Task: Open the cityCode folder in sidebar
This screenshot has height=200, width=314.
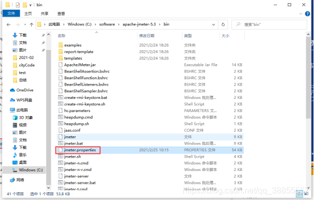Action: coord(26,65)
